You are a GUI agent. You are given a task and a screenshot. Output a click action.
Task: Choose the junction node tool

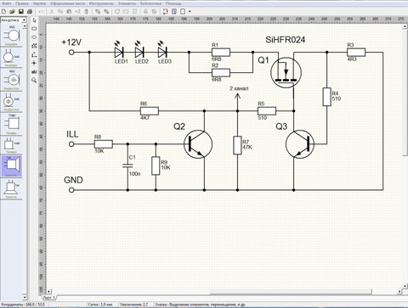[34, 63]
